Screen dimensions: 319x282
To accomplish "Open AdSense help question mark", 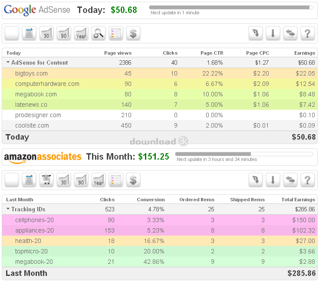I will 308,33.
